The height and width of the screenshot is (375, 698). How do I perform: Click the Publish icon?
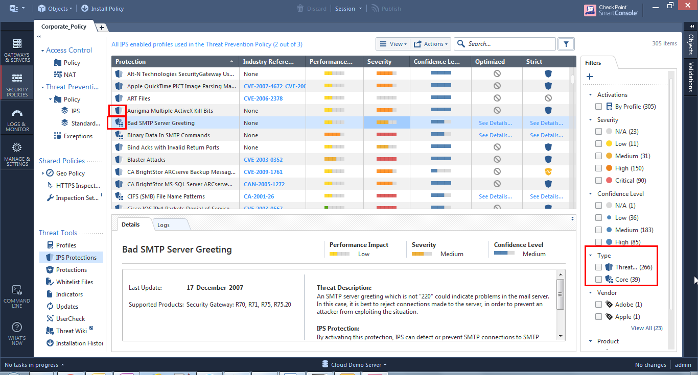tap(376, 8)
